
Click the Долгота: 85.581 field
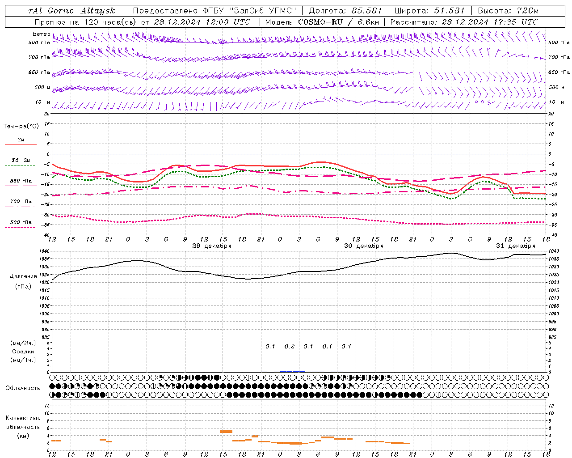coord(345,10)
